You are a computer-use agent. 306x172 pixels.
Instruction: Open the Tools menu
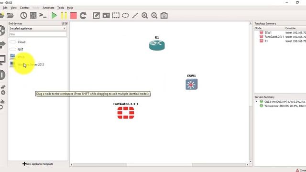pyautogui.click(x=61, y=8)
